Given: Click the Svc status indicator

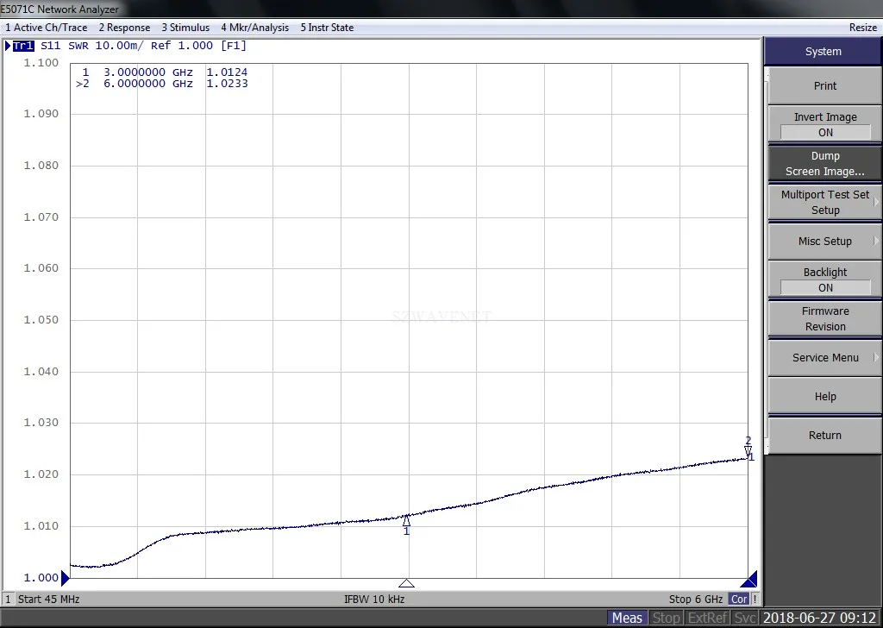Looking at the screenshot, I should 744,618.
